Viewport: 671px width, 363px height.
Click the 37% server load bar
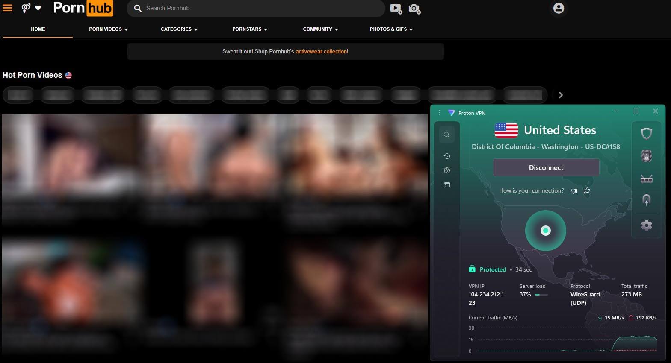541,295
